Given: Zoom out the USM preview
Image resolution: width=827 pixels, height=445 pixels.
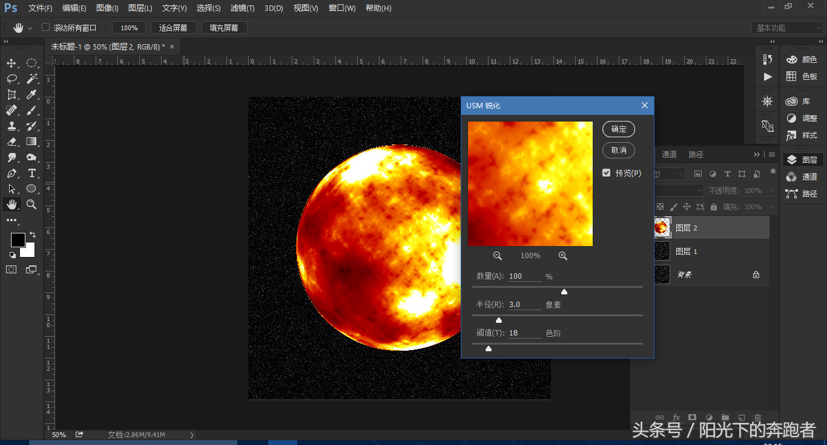Looking at the screenshot, I should [x=498, y=256].
